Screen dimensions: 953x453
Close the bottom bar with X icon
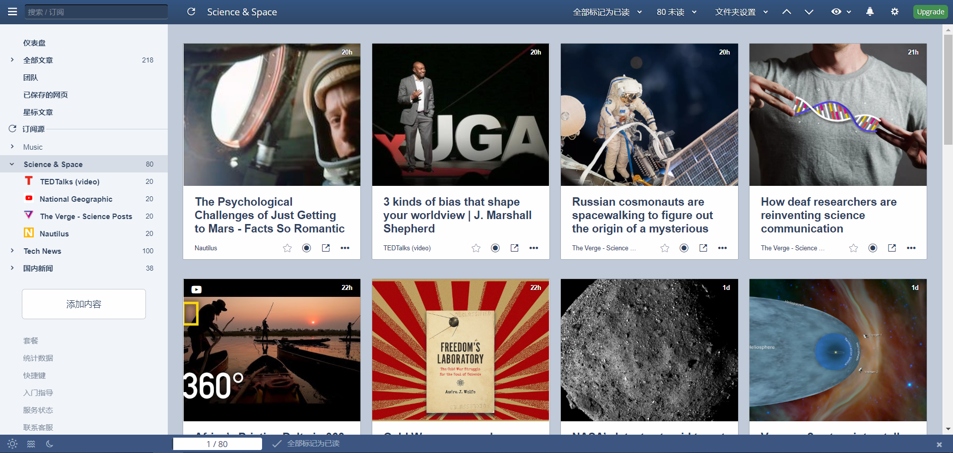pyautogui.click(x=939, y=445)
